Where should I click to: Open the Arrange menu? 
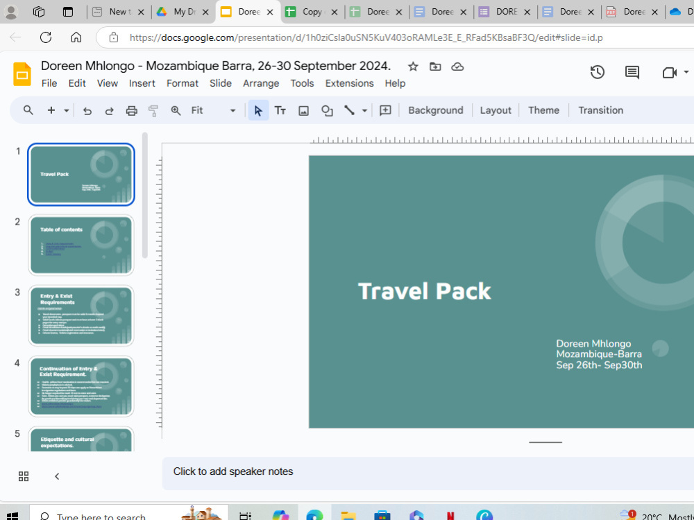pos(261,83)
